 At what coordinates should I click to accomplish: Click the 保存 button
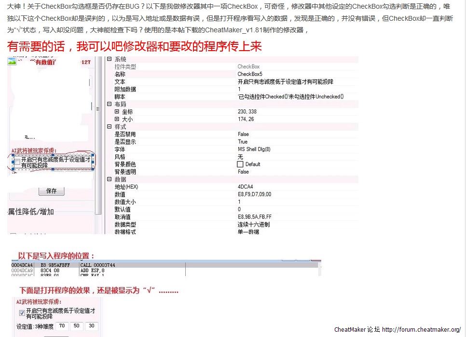[x=52, y=191]
